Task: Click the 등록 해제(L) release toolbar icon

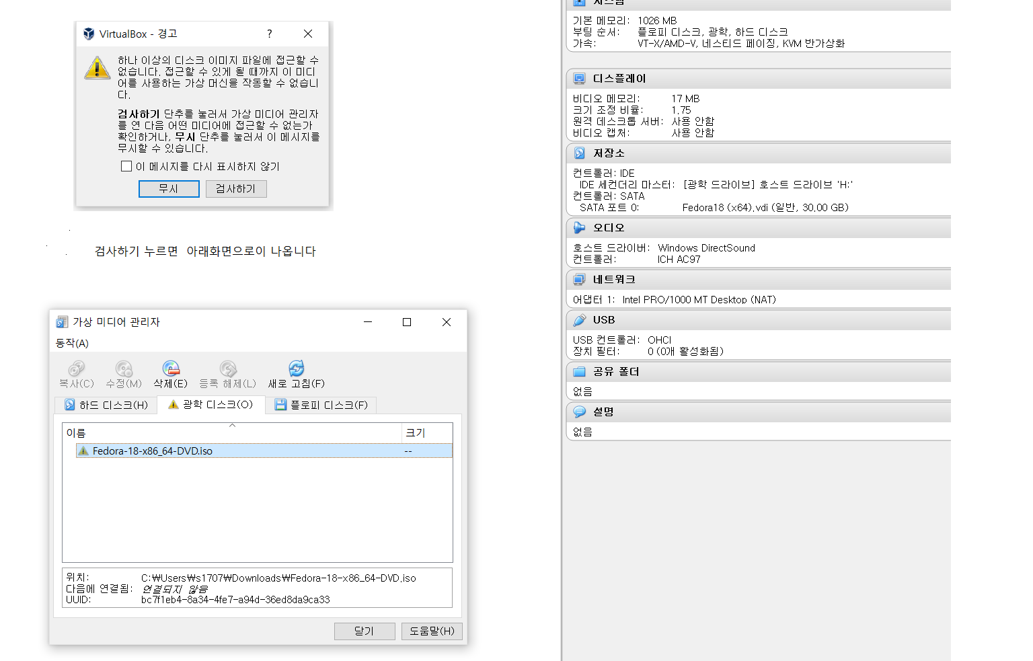Action: (x=228, y=368)
